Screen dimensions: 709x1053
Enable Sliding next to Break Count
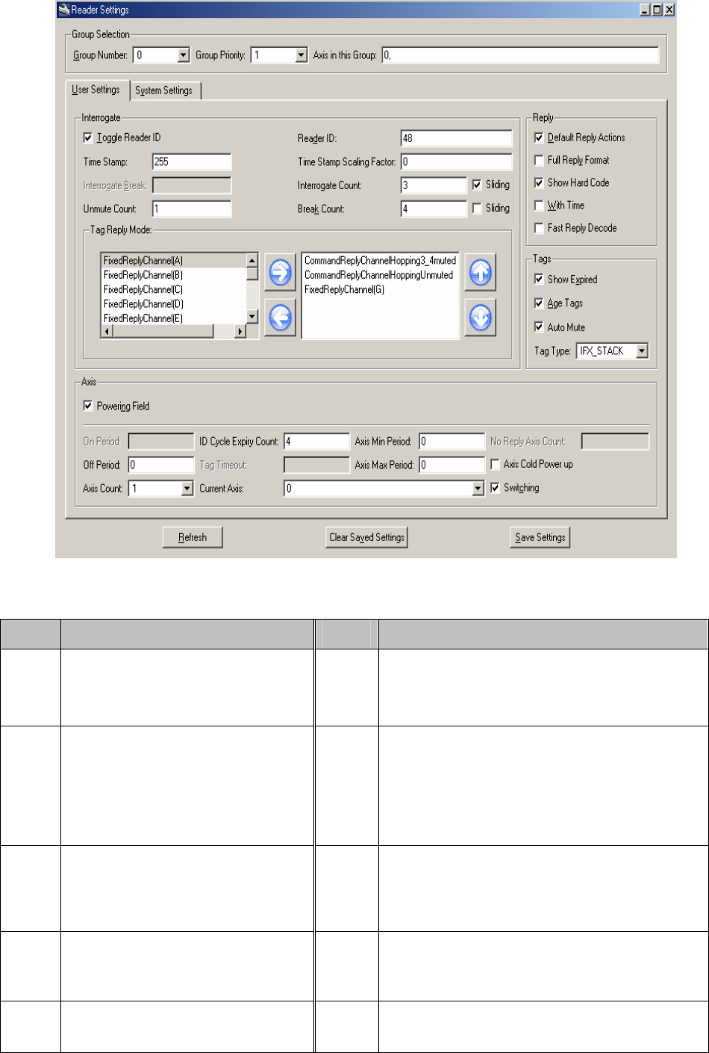tap(478, 209)
